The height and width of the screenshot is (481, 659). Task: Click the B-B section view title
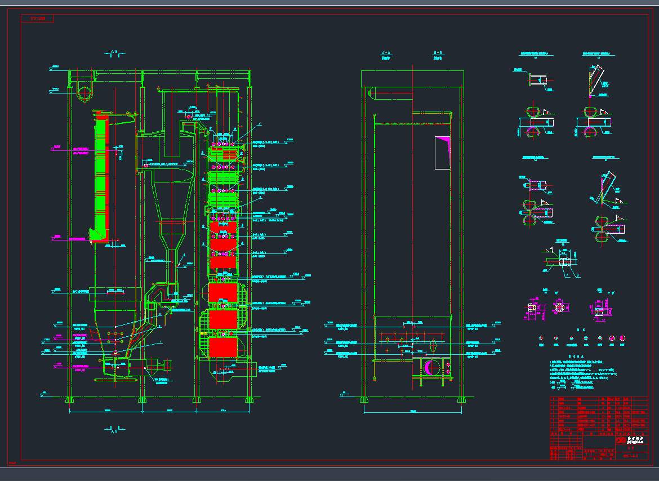(438, 55)
